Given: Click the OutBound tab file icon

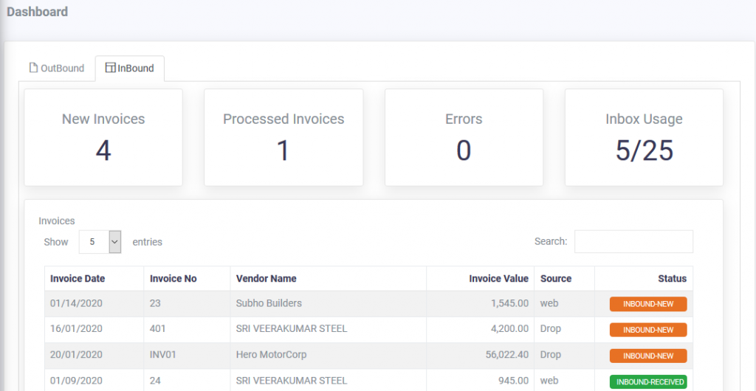Looking at the screenshot, I should tap(33, 68).
